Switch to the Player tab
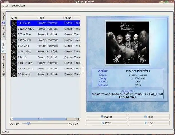The image size is (175, 135). tap(3, 47)
